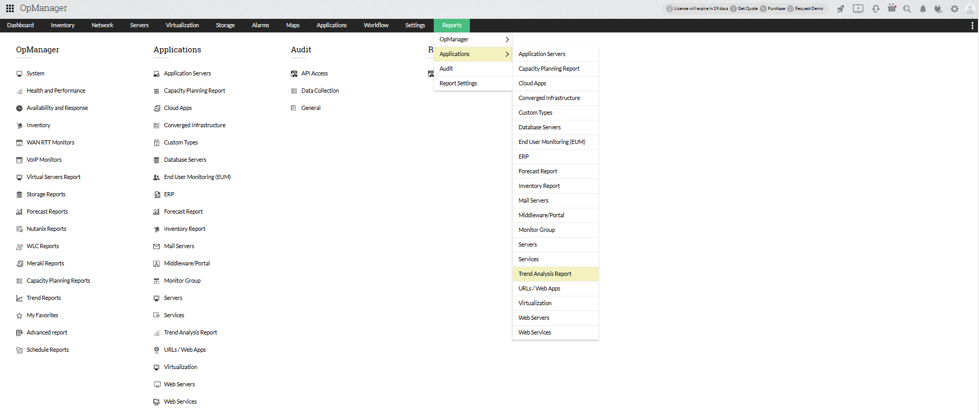979x413 pixels.
Task: Switch to the Inventory tab
Action: pyautogui.click(x=63, y=25)
